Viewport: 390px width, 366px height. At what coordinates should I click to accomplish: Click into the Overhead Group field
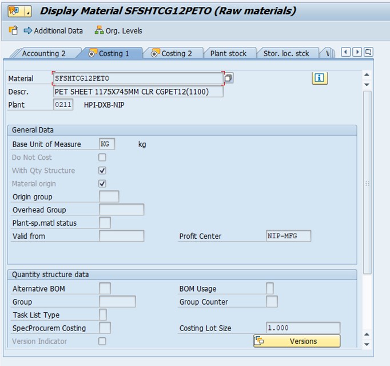coord(121,210)
